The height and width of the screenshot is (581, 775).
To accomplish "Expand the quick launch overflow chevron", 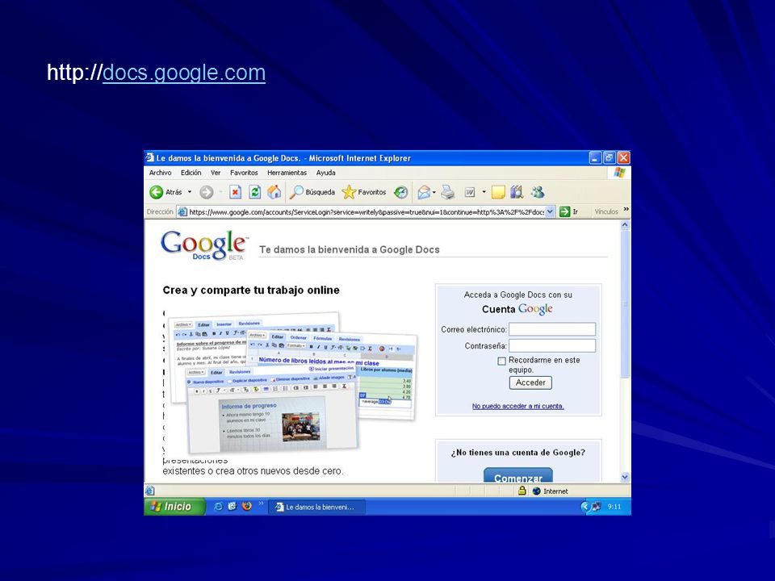I will [x=261, y=504].
